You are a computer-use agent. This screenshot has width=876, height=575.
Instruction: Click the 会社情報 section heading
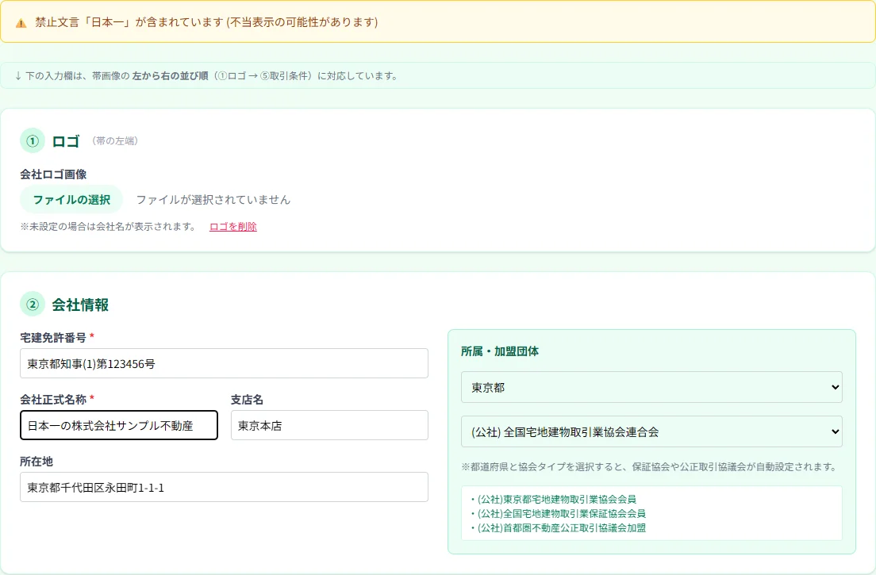pos(80,305)
